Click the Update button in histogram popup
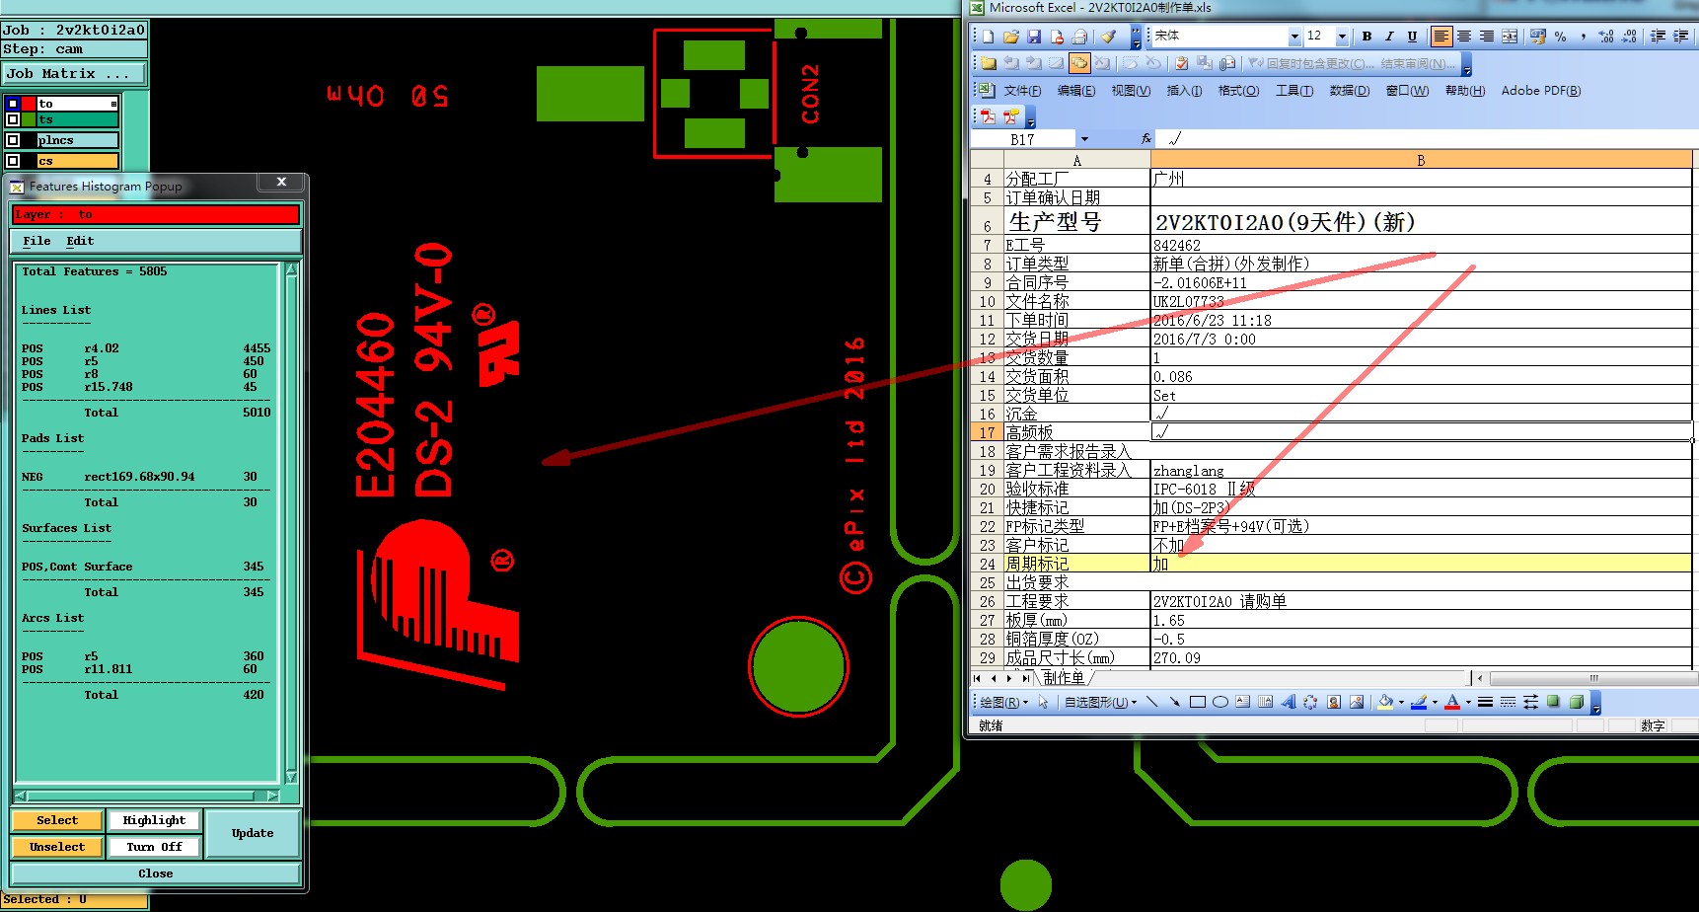Viewport: 1699px width, 912px height. (253, 833)
